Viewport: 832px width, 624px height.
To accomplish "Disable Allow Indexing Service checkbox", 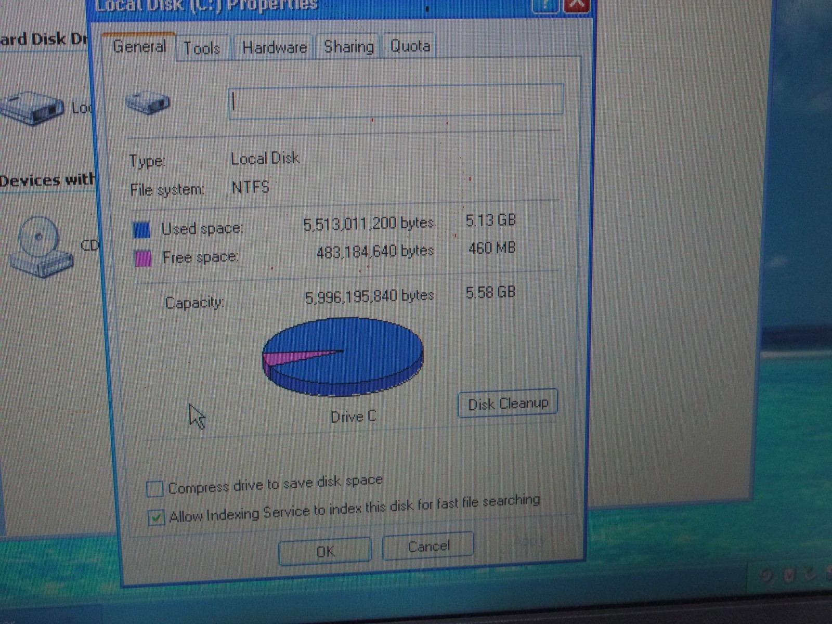I will pos(156,517).
